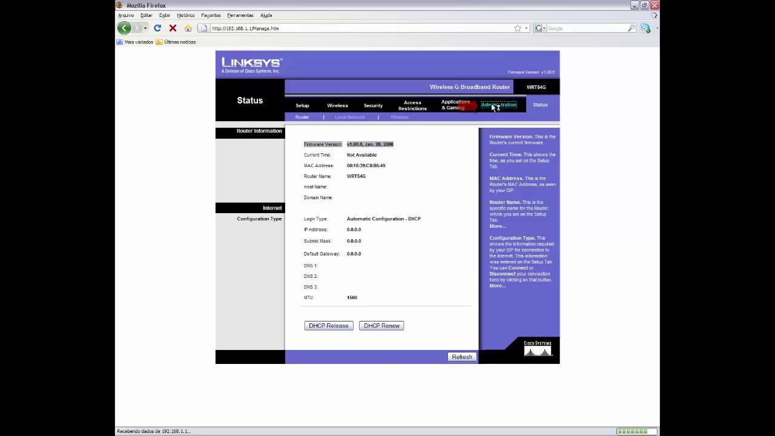Viewport: 775px width, 436px height.
Task: Open the Google search engine selector
Action: pyautogui.click(x=539, y=28)
